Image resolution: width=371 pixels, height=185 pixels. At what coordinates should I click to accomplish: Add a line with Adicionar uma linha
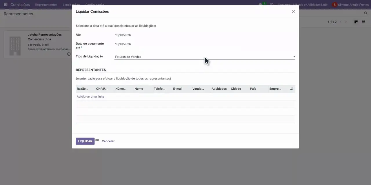pyautogui.click(x=90, y=97)
